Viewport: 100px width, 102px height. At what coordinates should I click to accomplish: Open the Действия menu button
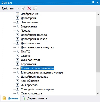point(8,9)
